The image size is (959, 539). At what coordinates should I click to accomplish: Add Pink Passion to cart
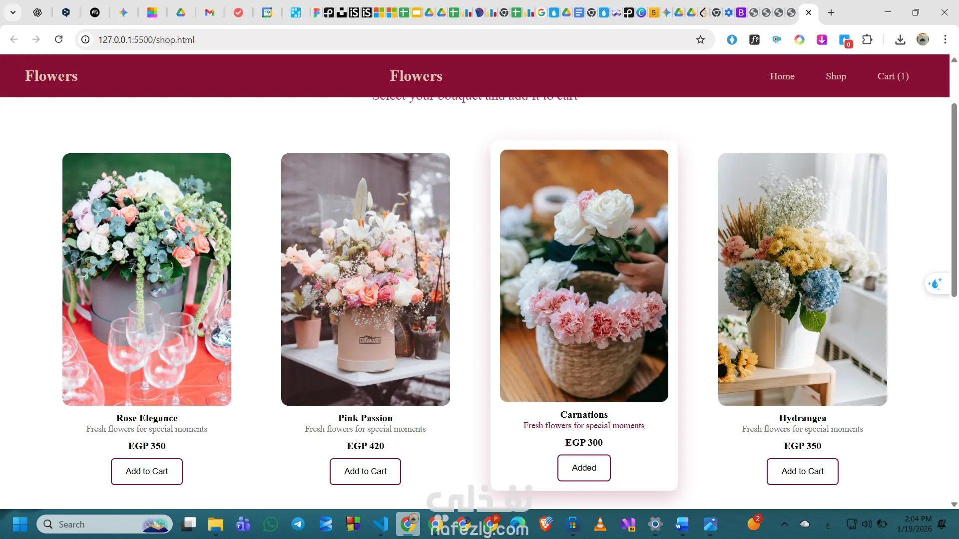point(365,471)
